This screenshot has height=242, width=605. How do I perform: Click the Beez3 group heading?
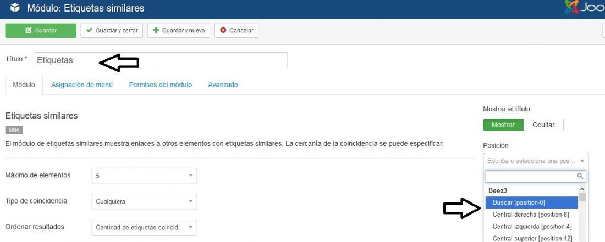pos(498,190)
